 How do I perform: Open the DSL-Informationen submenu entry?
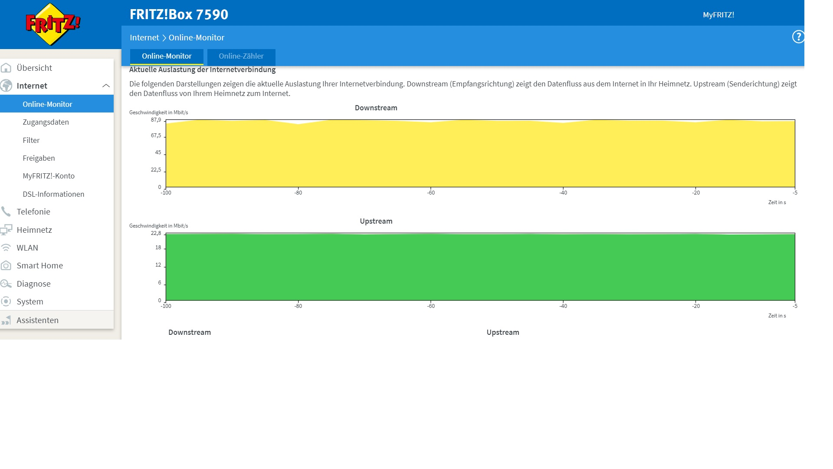pos(53,194)
